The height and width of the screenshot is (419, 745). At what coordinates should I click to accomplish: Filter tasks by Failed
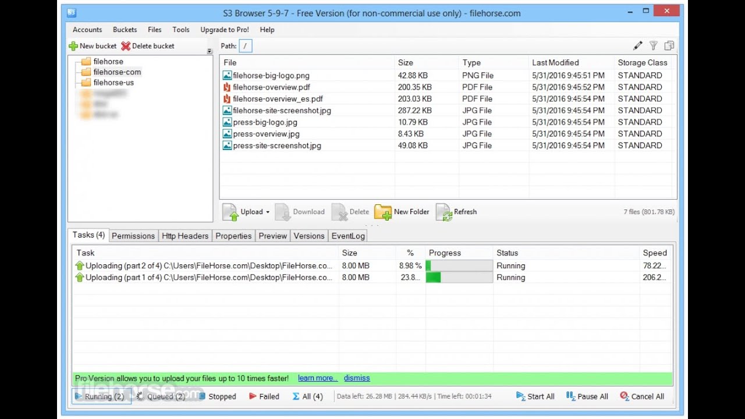point(264,397)
